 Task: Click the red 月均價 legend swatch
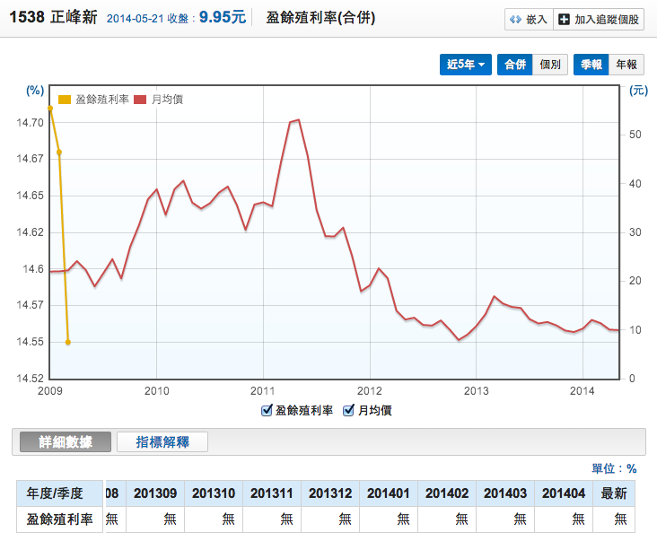(x=139, y=100)
